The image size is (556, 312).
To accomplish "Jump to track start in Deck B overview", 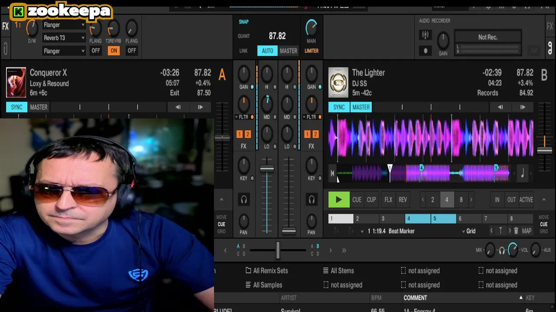I will pos(332,173).
